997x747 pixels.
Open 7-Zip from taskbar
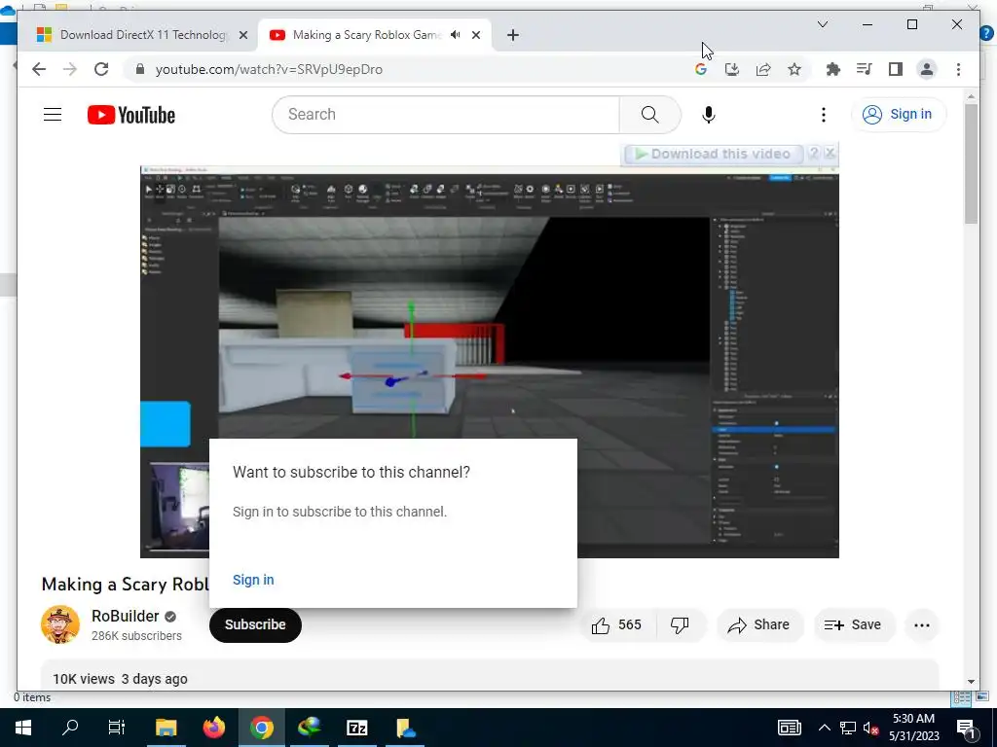(x=356, y=728)
